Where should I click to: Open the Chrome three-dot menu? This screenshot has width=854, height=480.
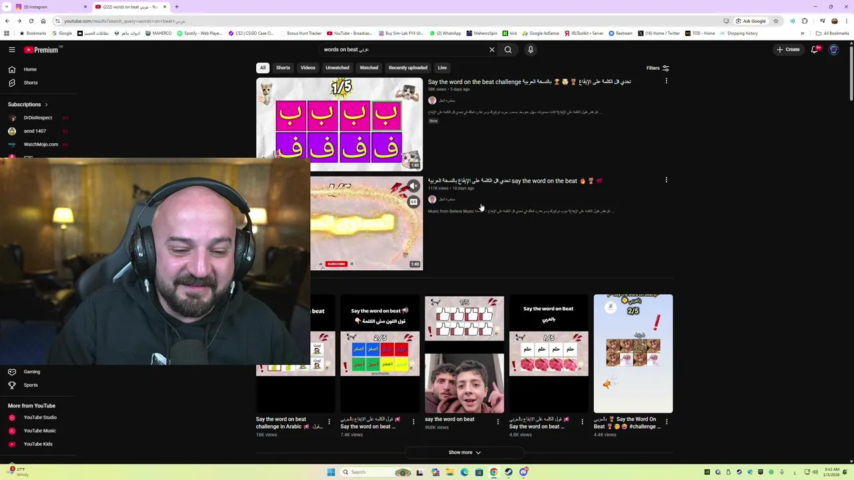(x=847, y=21)
